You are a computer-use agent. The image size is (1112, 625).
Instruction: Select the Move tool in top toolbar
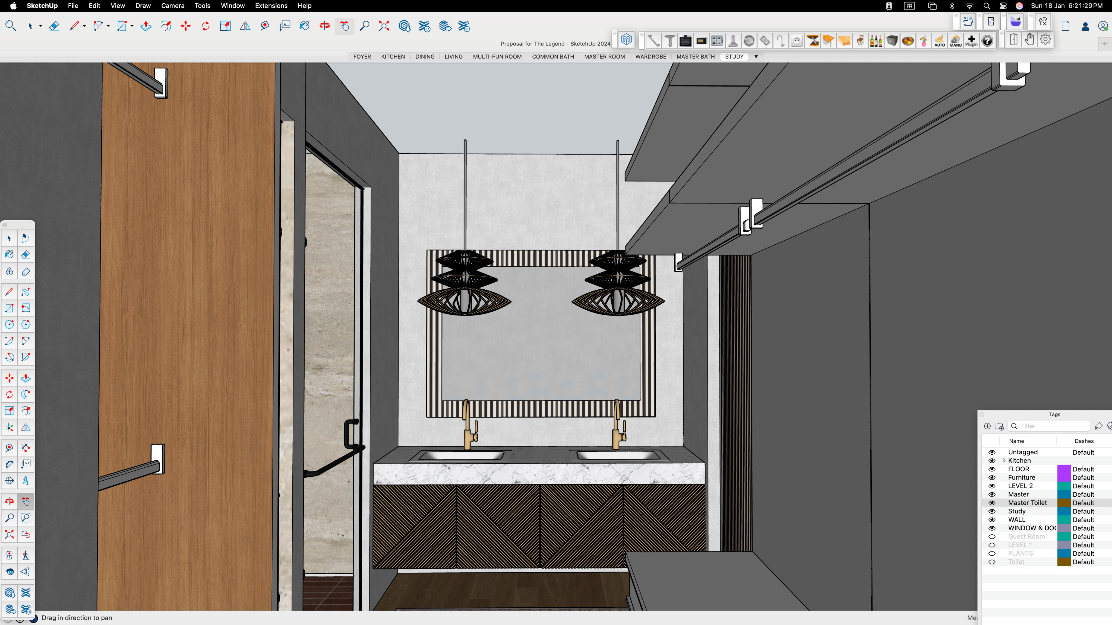click(x=186, y=26)
